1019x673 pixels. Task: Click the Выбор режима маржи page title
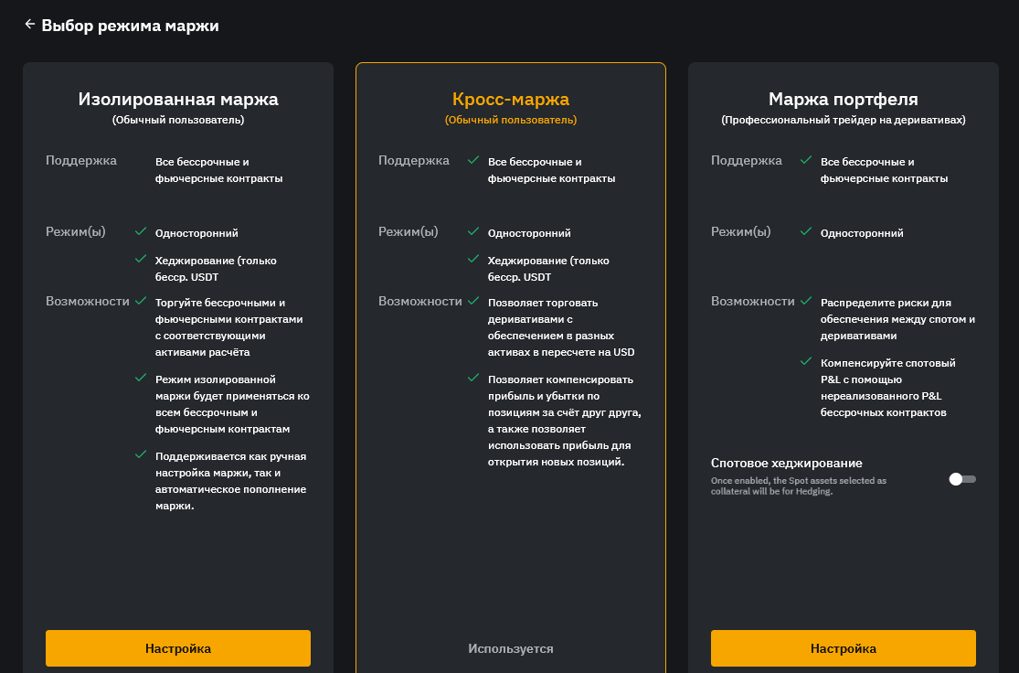[130, 26]
